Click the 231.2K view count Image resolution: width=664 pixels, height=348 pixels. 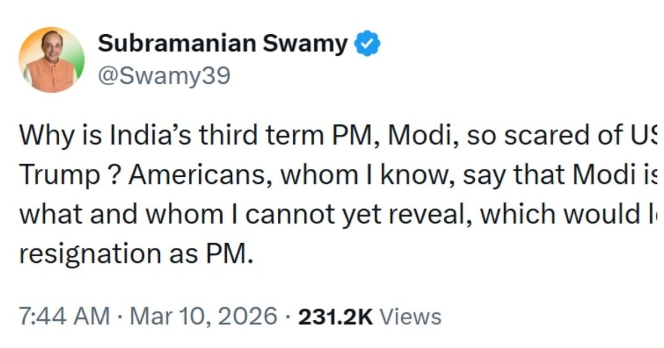[x=336, y=317]
